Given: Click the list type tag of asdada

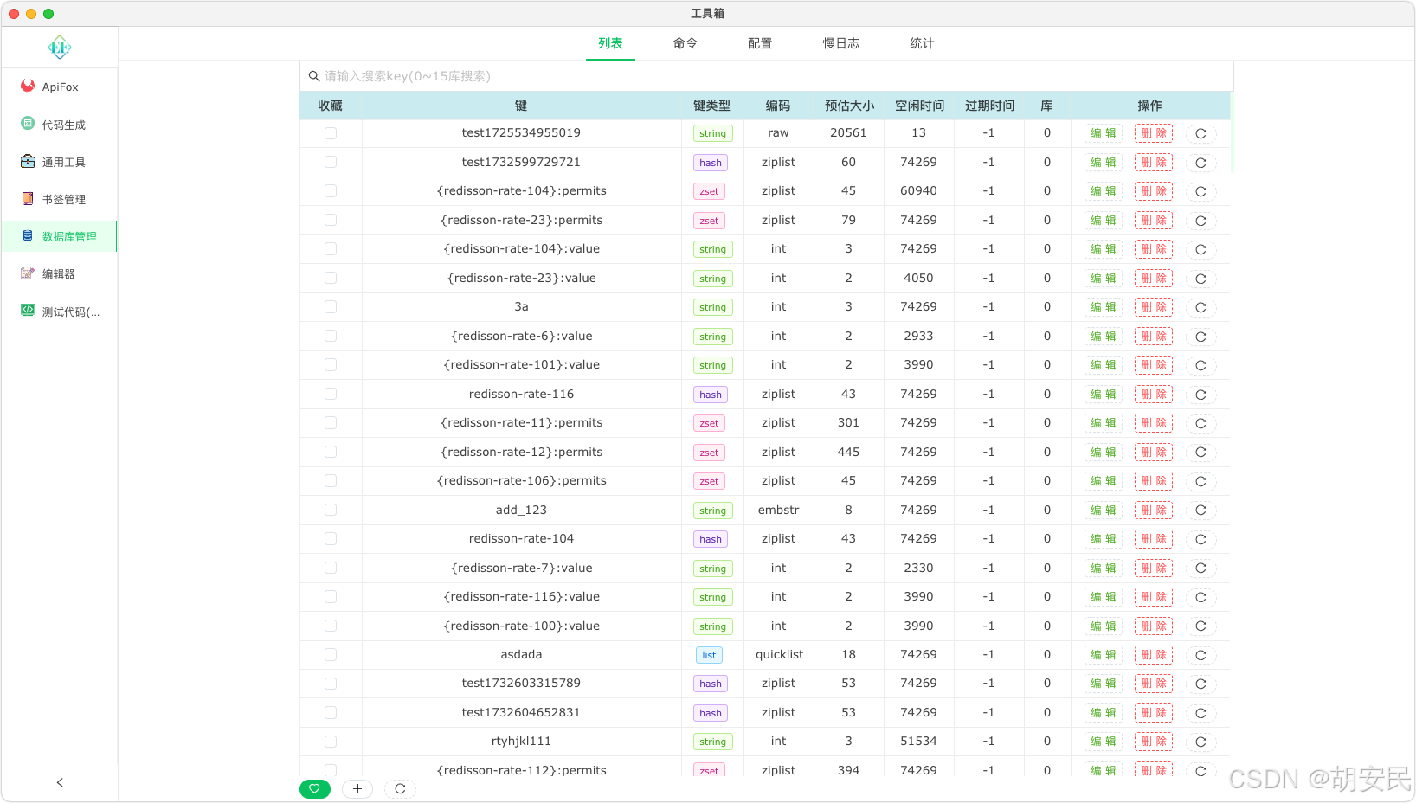Looking at the screenshot, I should click(x=709, y=655).
